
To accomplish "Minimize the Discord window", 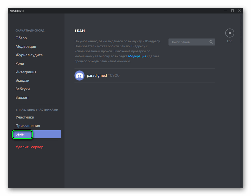I will click(225, 11).
